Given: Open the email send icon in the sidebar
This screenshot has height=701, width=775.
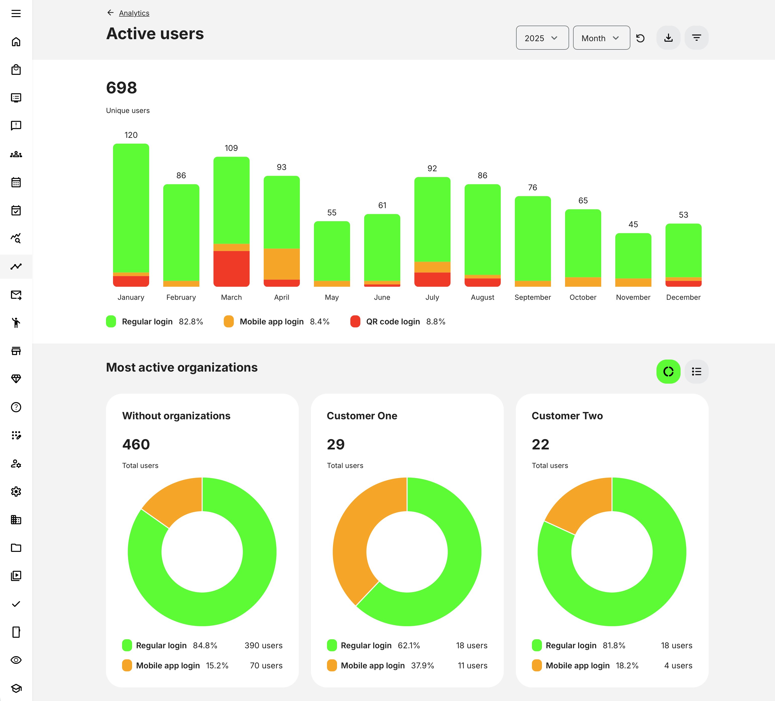Looking at the screenshot, I should [16, 295].
